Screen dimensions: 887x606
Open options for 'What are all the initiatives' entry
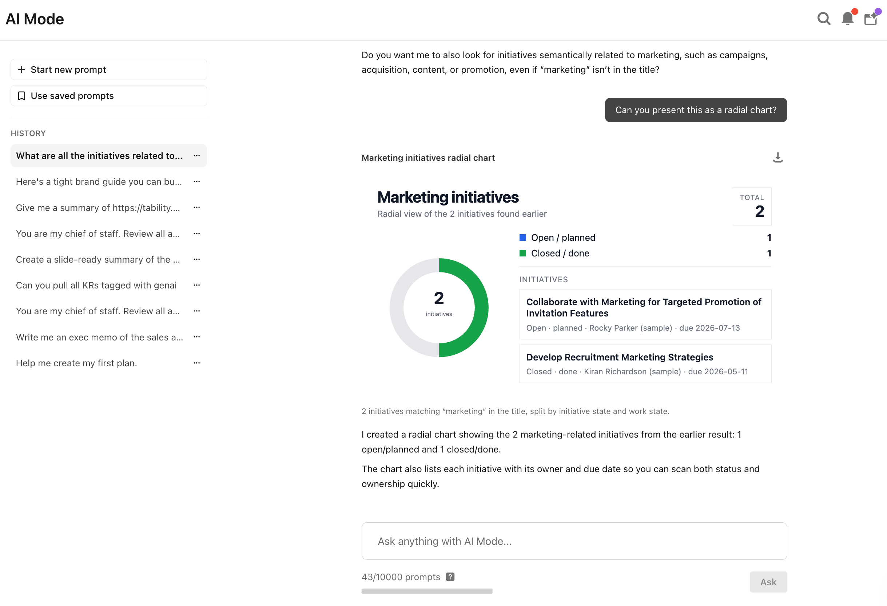tap(196, 156)
